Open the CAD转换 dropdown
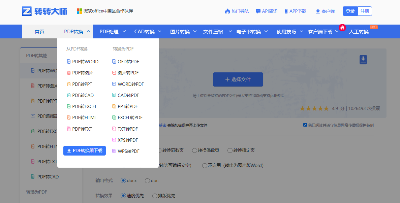Image resolution: width=400 pixels, height=203 pixels. coord(145,31)
